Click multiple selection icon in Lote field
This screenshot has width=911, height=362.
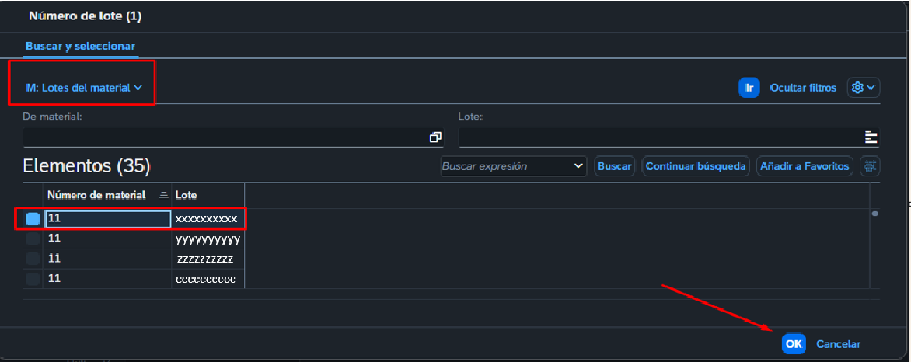871,137
